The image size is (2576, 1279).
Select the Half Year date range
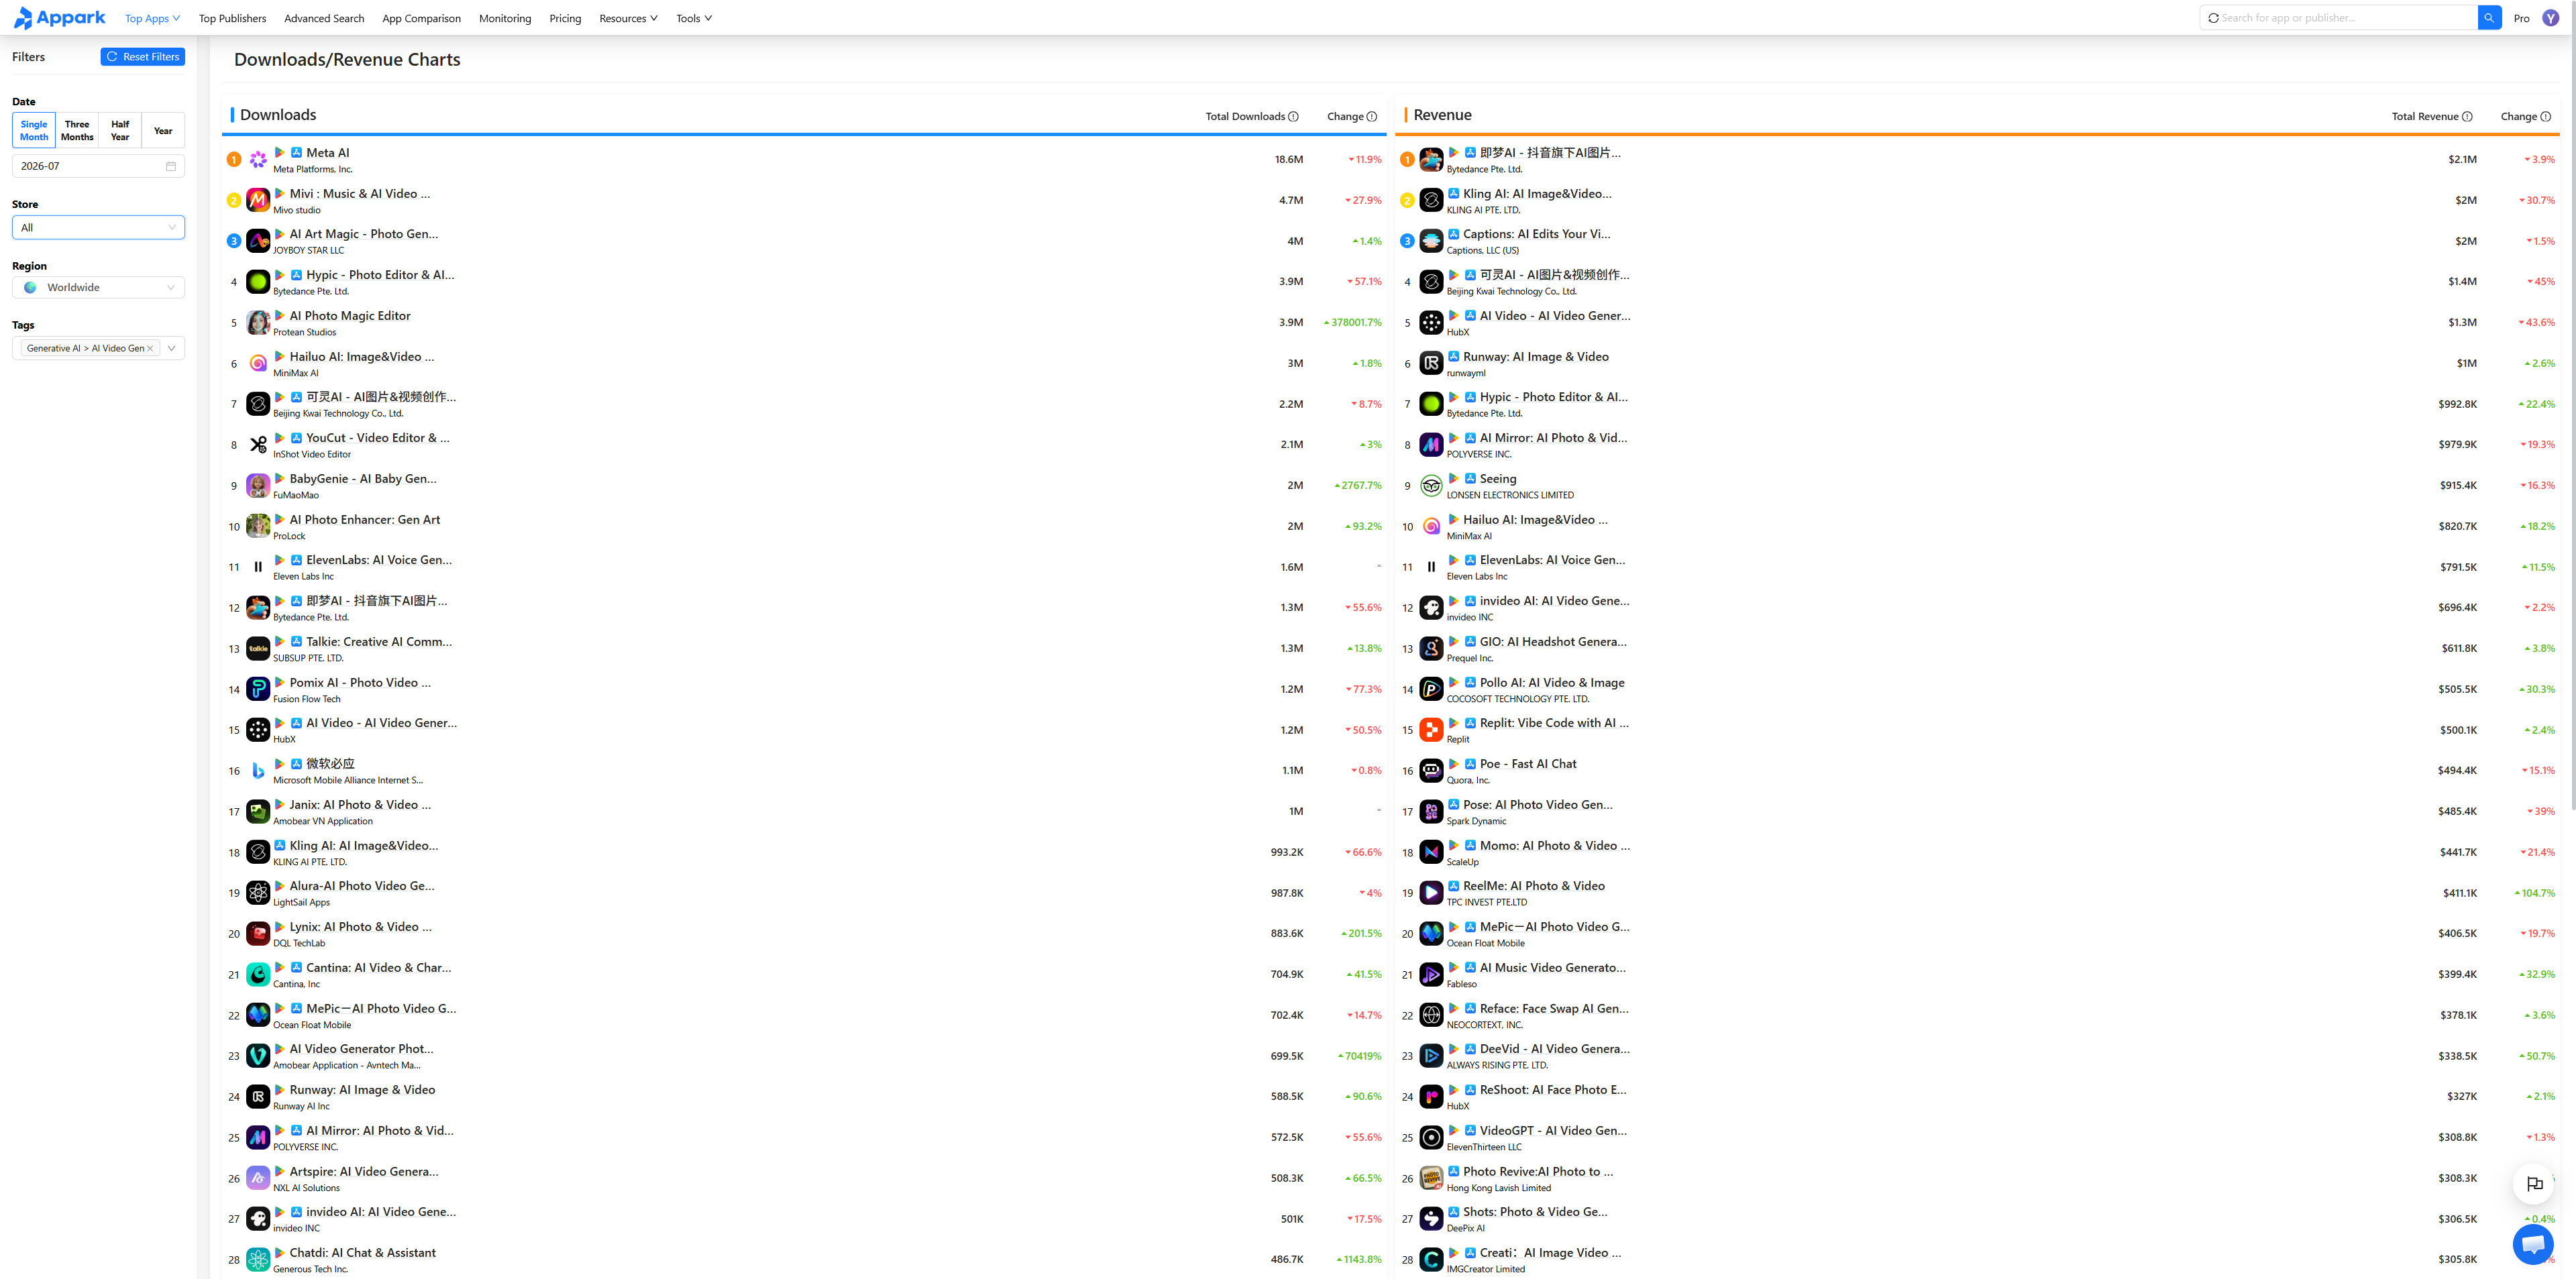pos(120,131)
